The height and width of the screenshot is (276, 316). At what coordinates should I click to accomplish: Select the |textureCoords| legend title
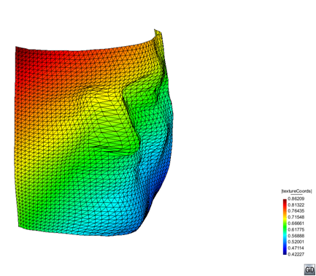click(x=296, y=191)
